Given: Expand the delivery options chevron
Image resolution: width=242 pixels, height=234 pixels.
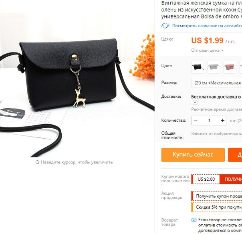Looking at the screenshot, I should (195, 102).
